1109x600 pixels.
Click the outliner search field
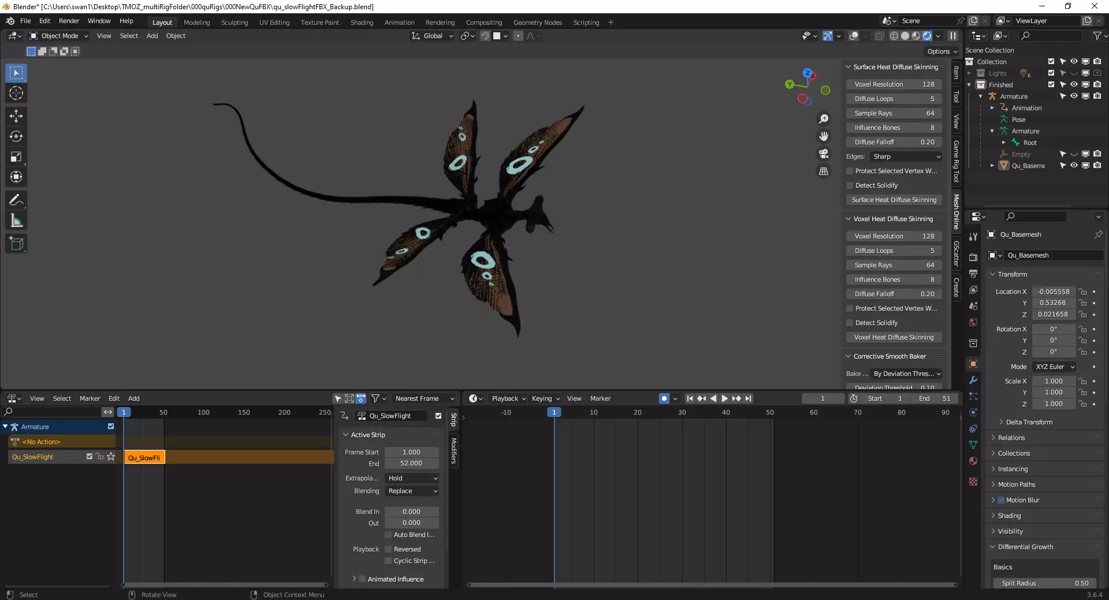pos(1050,36)
